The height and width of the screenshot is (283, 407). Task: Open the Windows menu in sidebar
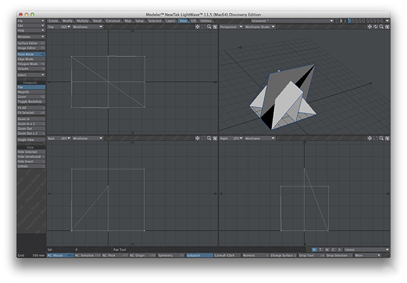tap(31, 36)
